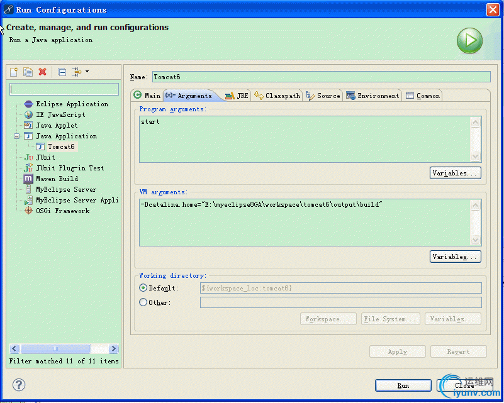Click the green run arrow banner icon
The width and height of the screenshot is (504, 403).
469,41
